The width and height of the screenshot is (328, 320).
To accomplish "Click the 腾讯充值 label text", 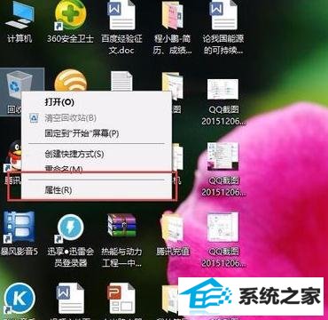I will click(173, 252).
